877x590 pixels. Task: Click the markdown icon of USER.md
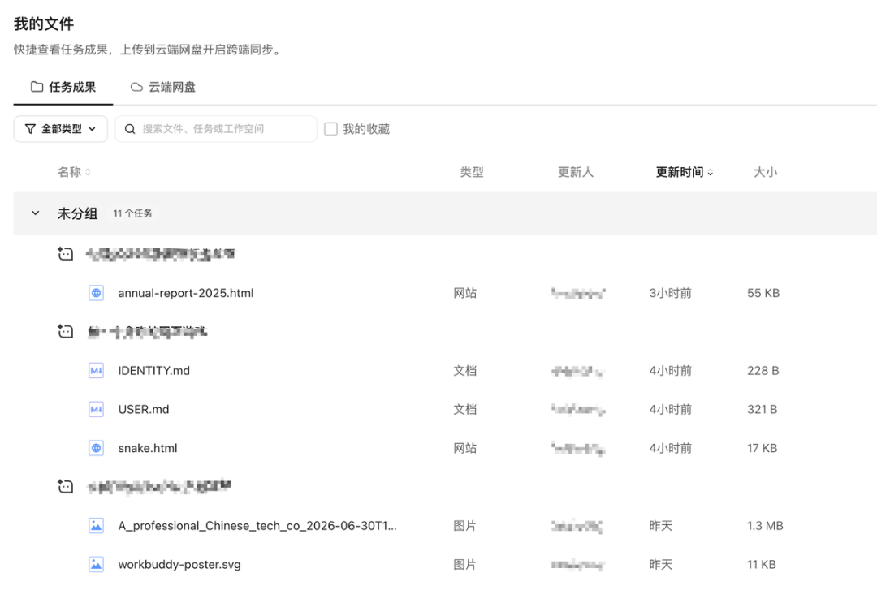pos(96,409)
